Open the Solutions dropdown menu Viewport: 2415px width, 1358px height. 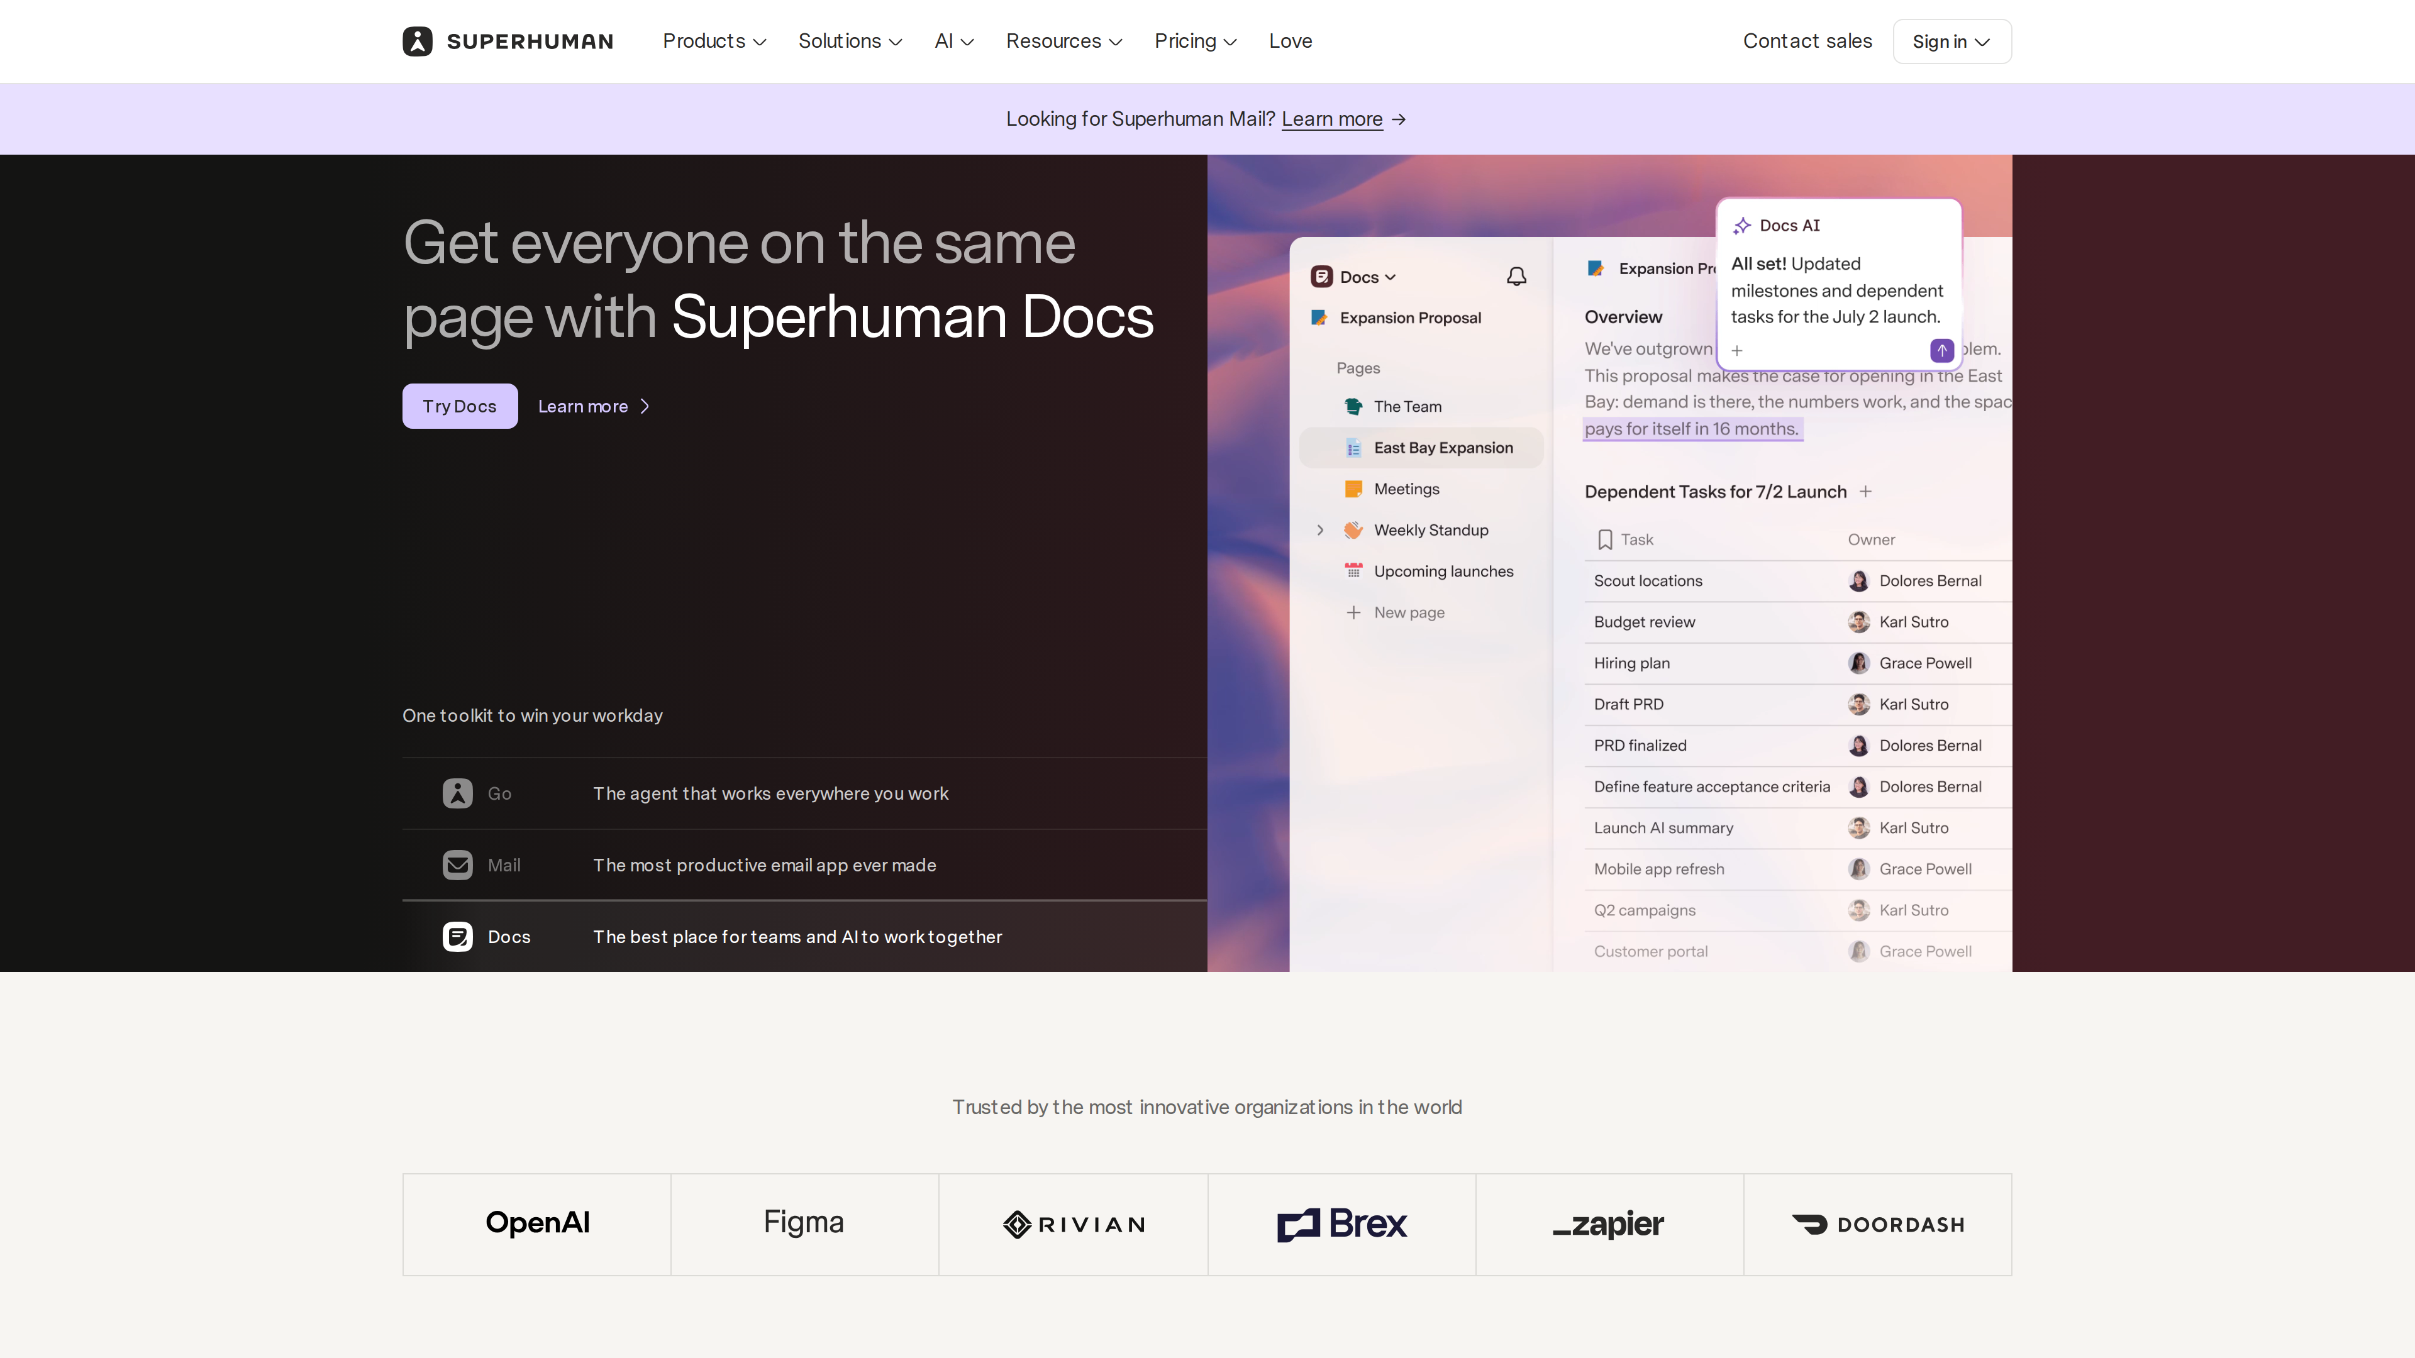coord(850,41)
